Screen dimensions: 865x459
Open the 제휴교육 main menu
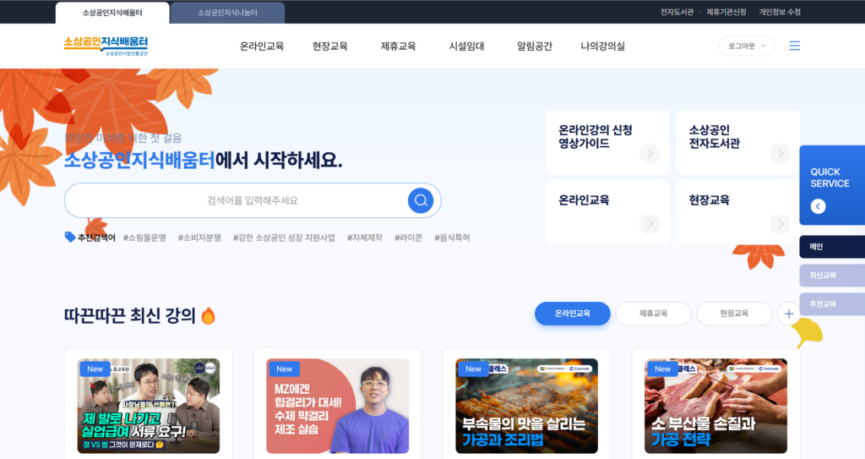[399, 46]
